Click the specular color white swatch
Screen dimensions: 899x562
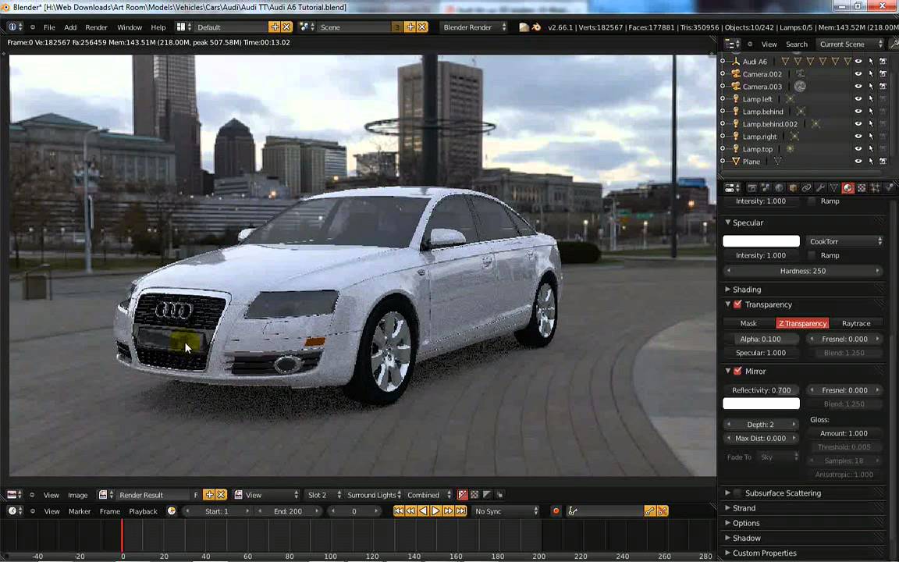(761, 241)
